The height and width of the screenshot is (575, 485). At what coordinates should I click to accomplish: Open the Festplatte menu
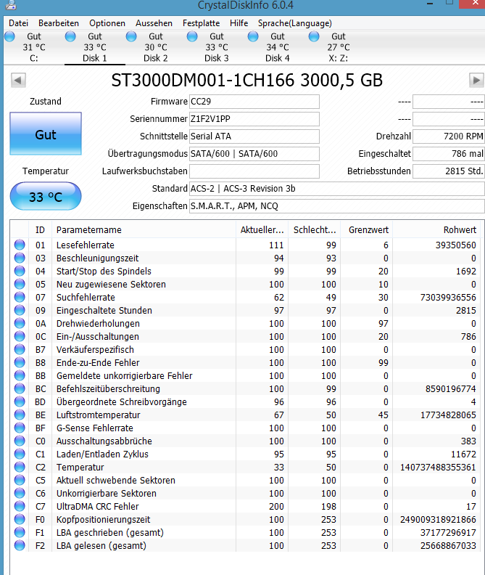click(x=201, y=23)
